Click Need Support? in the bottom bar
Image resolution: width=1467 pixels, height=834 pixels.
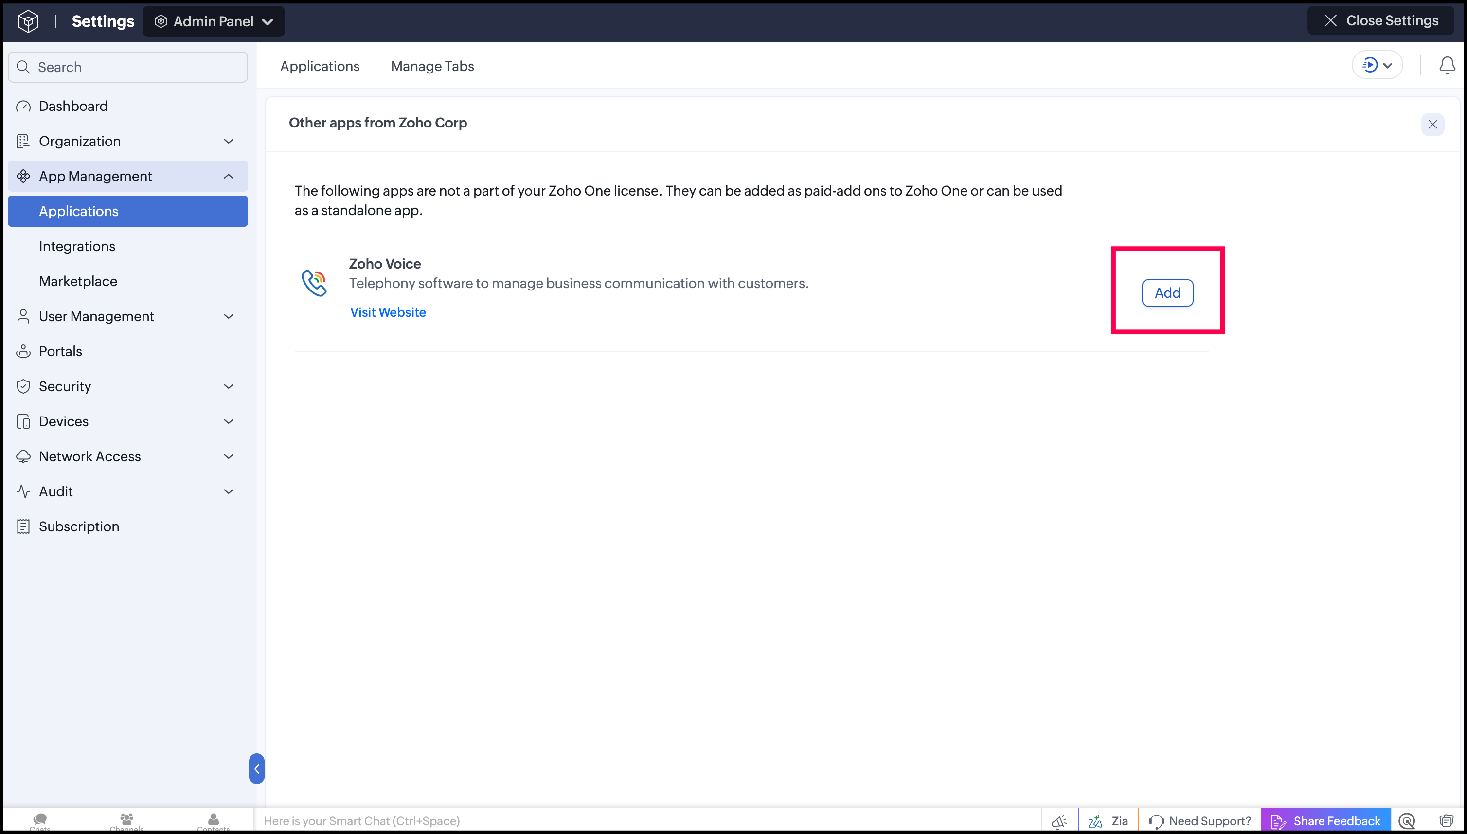(x=1200, y=821)
